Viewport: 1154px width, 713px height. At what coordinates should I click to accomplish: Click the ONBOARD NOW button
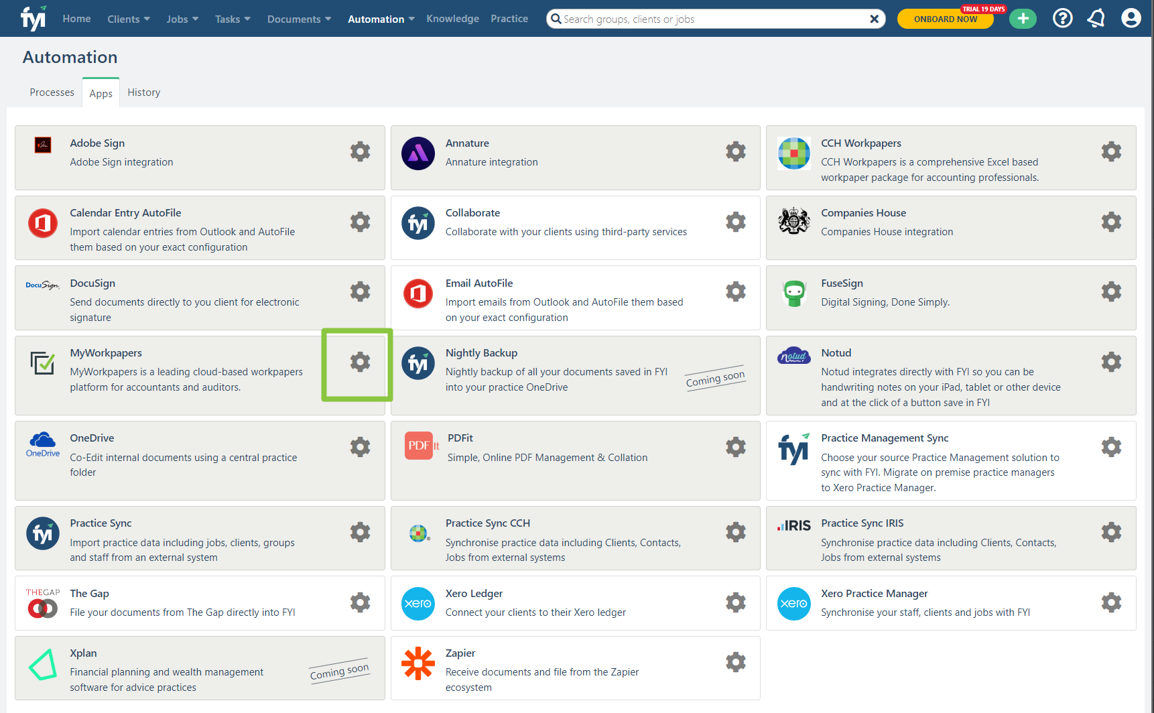[945, 19]
